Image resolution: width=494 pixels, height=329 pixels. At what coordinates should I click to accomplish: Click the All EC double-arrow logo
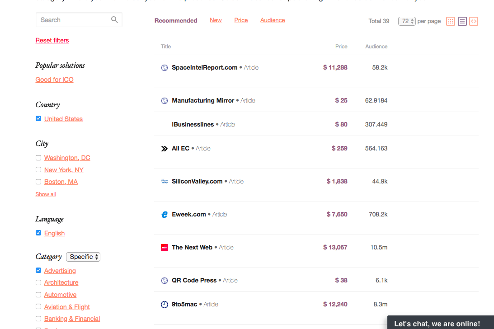point(165,149)
